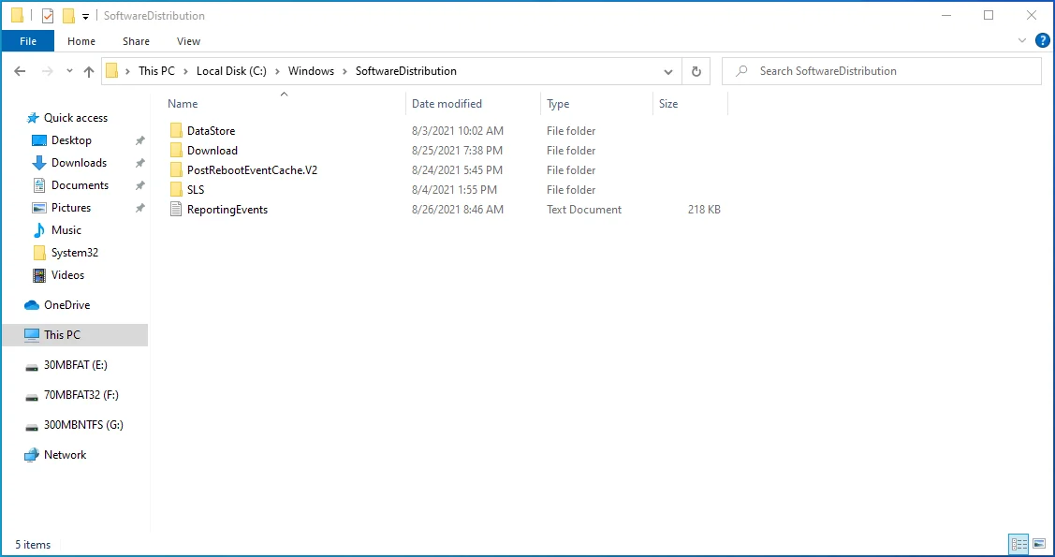Click the Properties quick access toolbar icon
Image resolution: width=1055 pixels, height=557 pixels.
(47, 16)
